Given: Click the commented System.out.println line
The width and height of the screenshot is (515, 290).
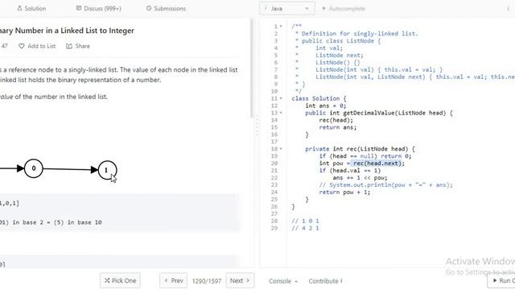Looking at the screenshot, I should pyautogui.click(x=386, y=185).
